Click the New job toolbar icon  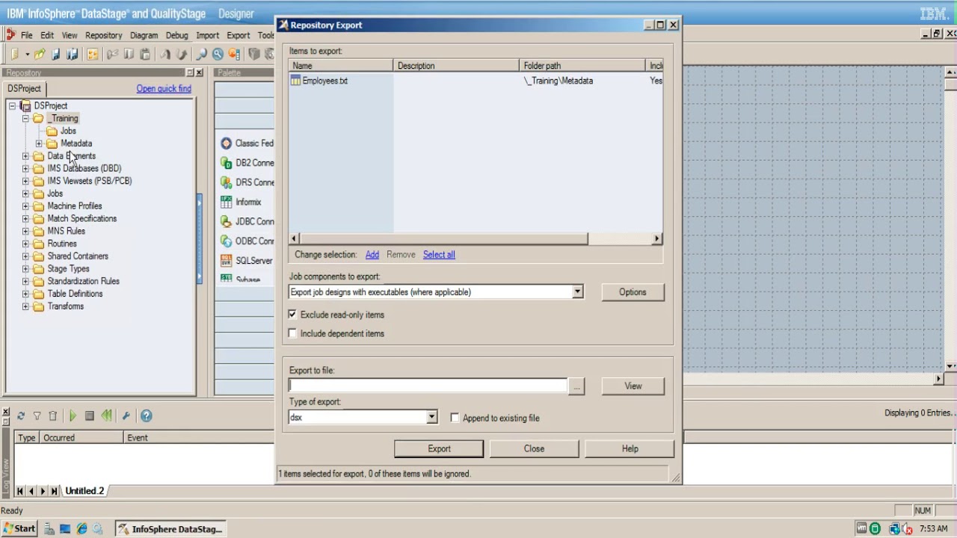(14, 54)
